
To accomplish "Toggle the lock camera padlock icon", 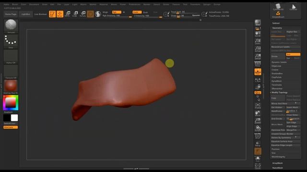I will (x=258, y=87).
